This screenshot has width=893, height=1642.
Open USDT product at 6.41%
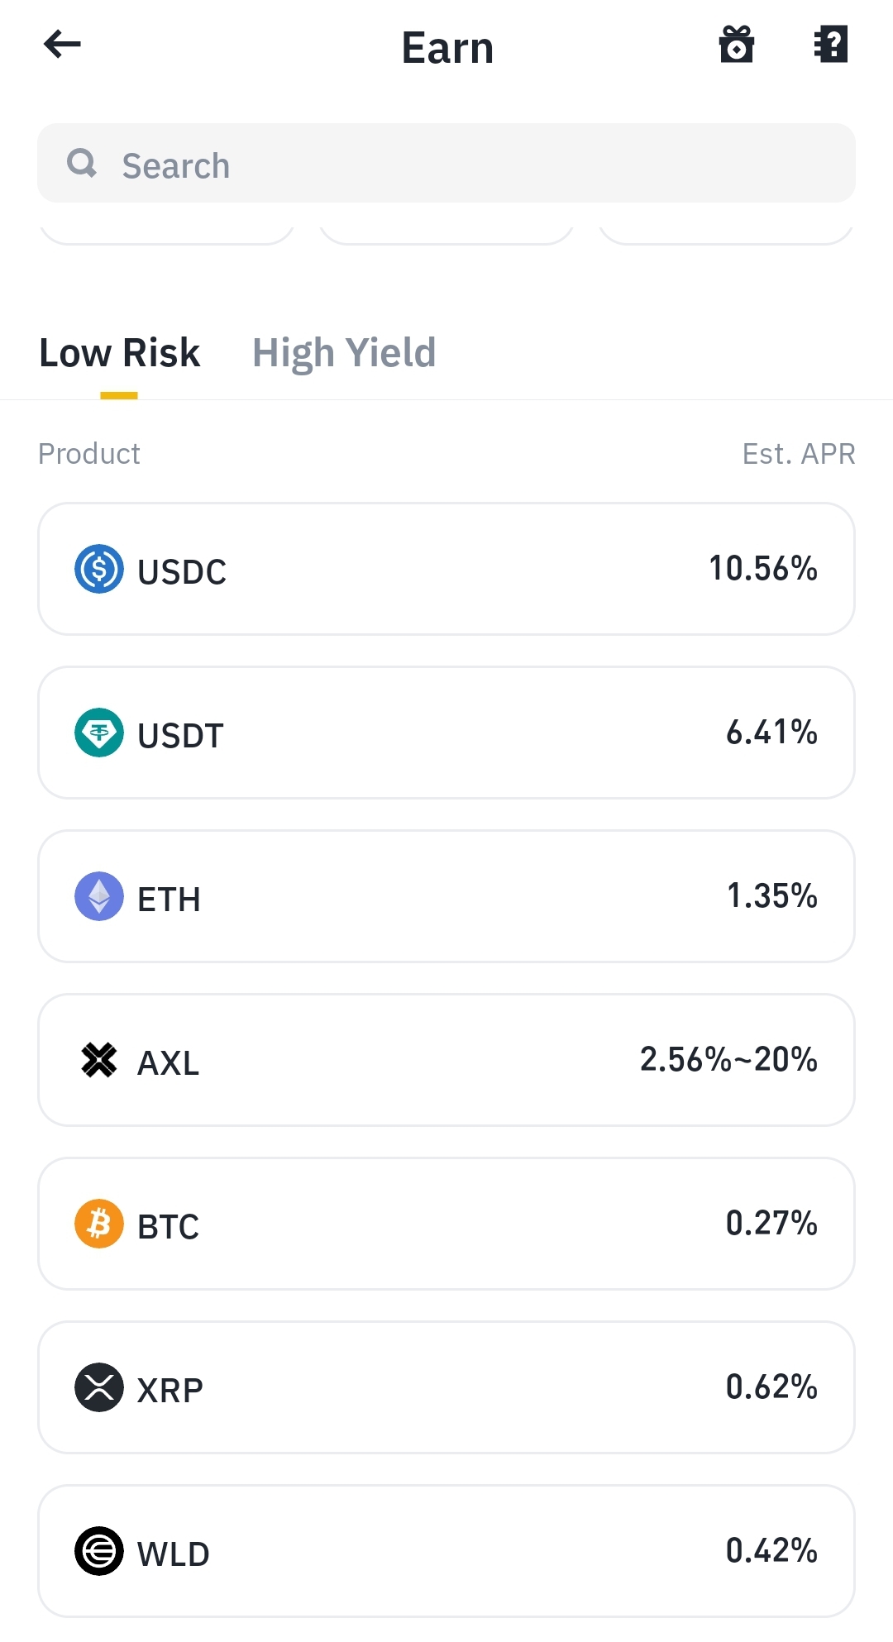446,733
